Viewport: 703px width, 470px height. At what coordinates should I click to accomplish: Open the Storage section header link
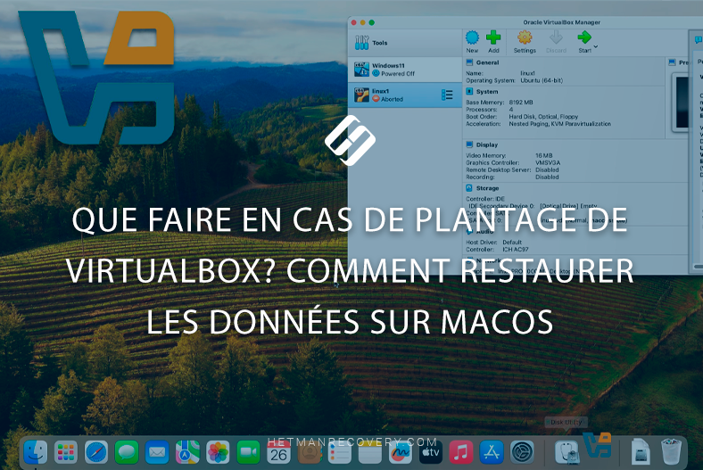[488, 188]
